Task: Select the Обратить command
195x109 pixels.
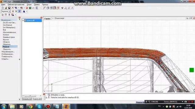Action: tap(7, 45)
